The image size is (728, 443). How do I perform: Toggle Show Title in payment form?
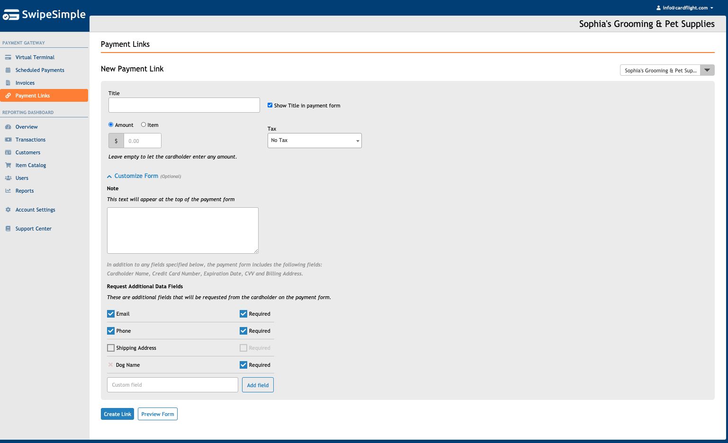coord(270,105)
